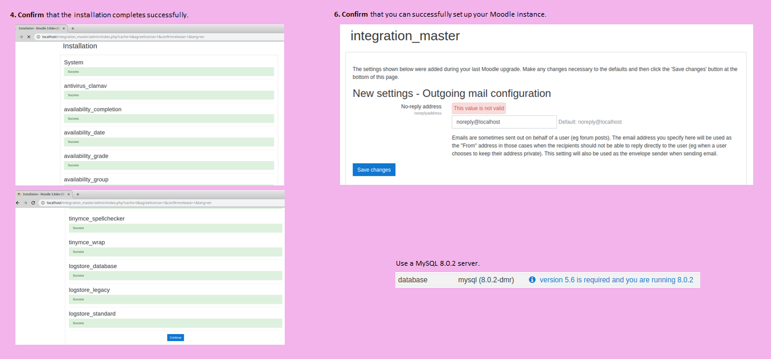Click the 'tinymce_wrap' plugin name

coord(87,243)
